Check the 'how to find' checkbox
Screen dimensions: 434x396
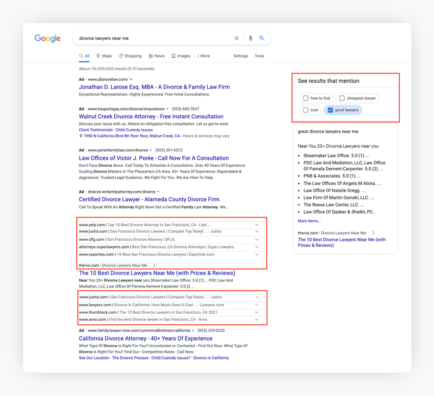pos(306,98)
